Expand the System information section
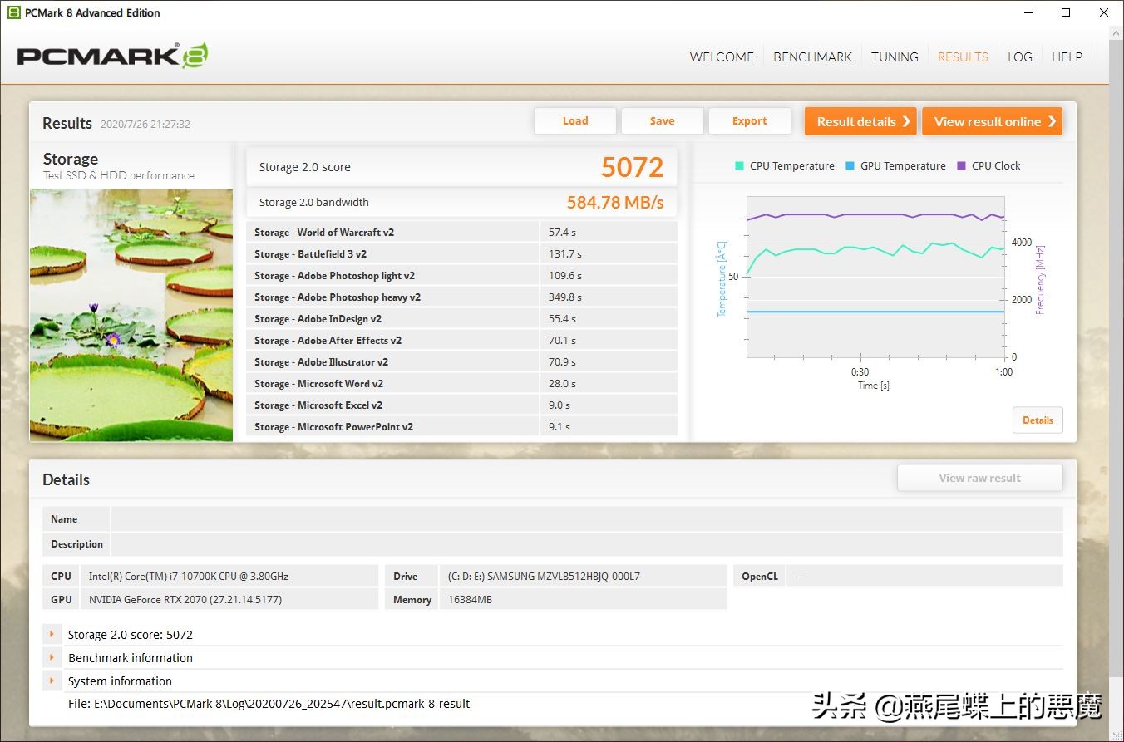This screenshot has width=1124, height=742. pyautogui.click(x=52, y=681)
